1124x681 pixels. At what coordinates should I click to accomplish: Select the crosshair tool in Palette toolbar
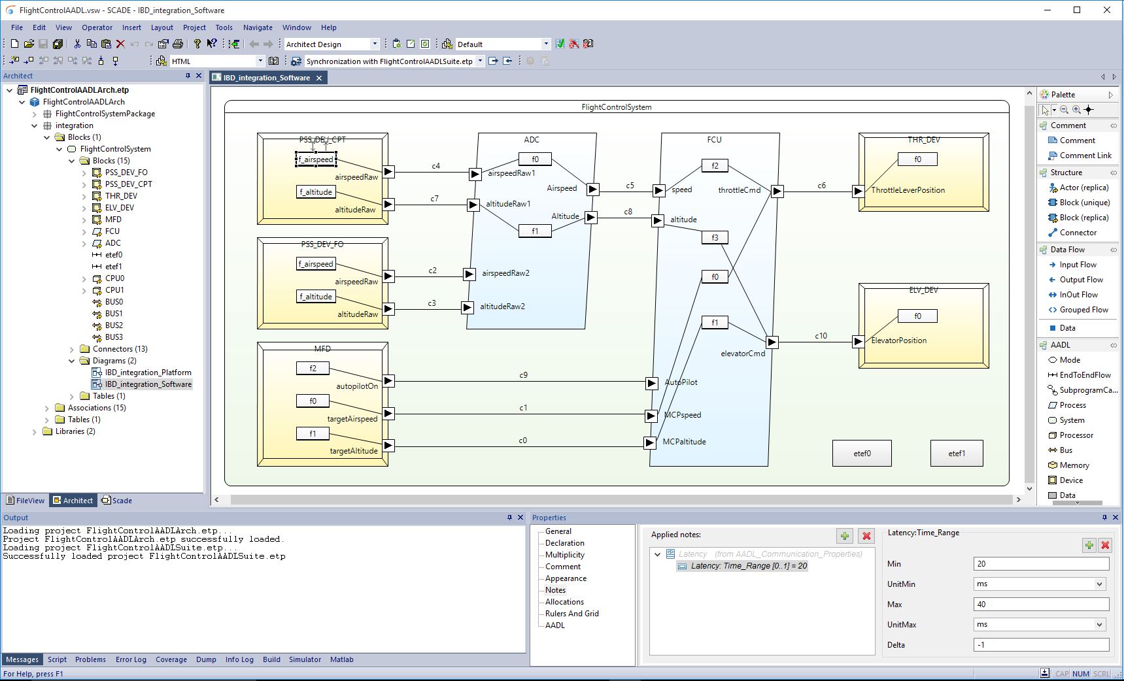(x=1089, y=110)
